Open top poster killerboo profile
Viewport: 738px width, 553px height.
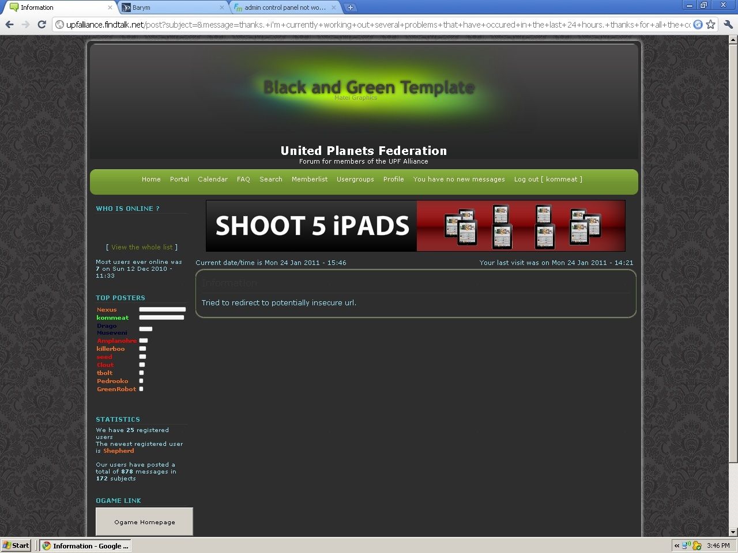(111, 349)
